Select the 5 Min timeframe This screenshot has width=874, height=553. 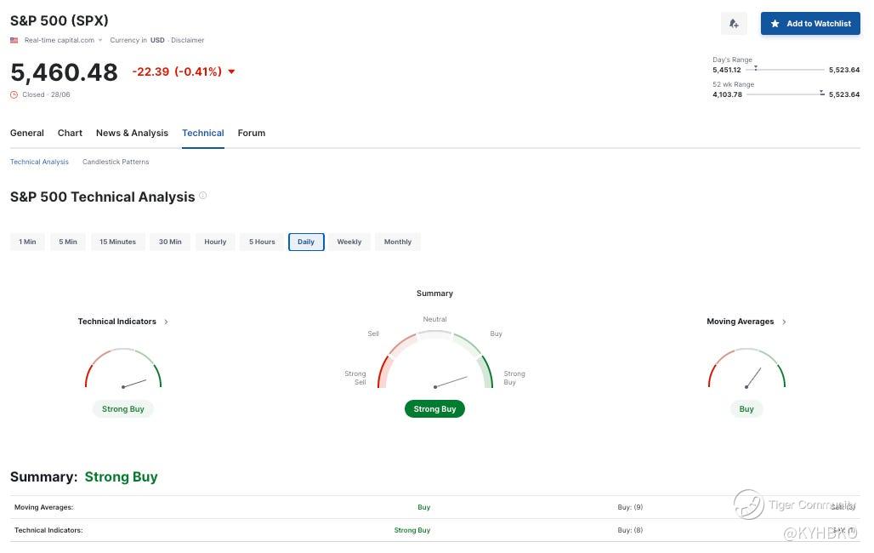click(x=68, y=242)
